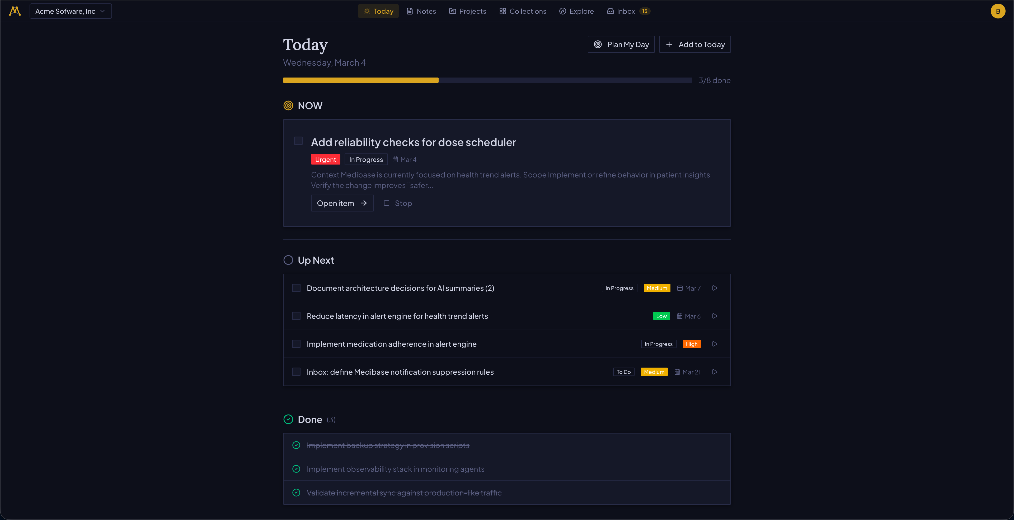Open the Notes section icon
The height and width of the screenshot is (520, 1014).
click(410, 11)
